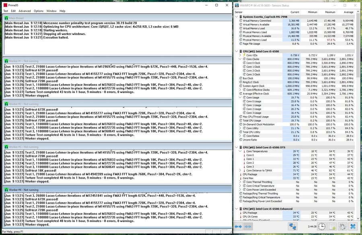Collapse the Core Usage row
This screenshot has width=362, height=235.
(240, 97)
